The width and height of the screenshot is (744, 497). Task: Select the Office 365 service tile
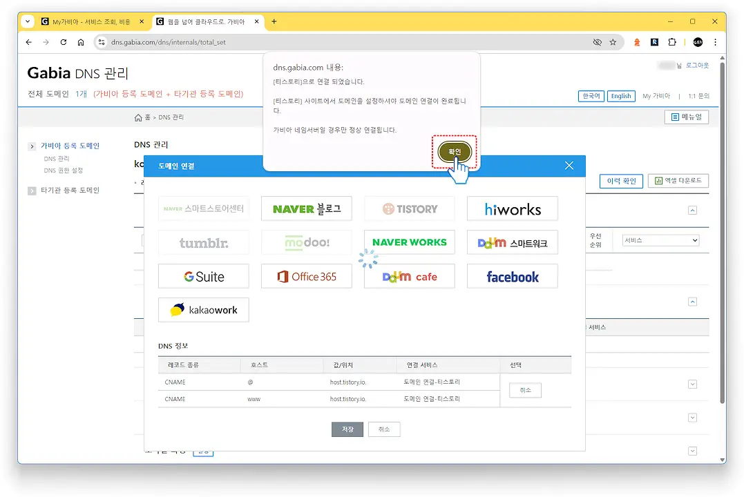tap(307, 277)
